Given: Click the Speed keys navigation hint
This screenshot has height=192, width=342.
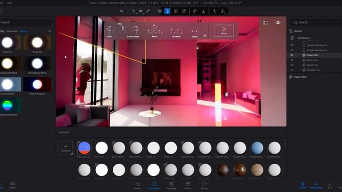Looking at the screenshot, I should click(x=194, y=33).
